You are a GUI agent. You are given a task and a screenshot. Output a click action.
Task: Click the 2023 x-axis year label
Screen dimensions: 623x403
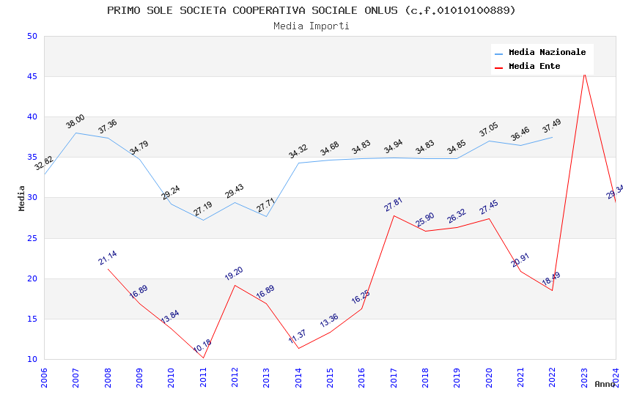tap(584, 377)
